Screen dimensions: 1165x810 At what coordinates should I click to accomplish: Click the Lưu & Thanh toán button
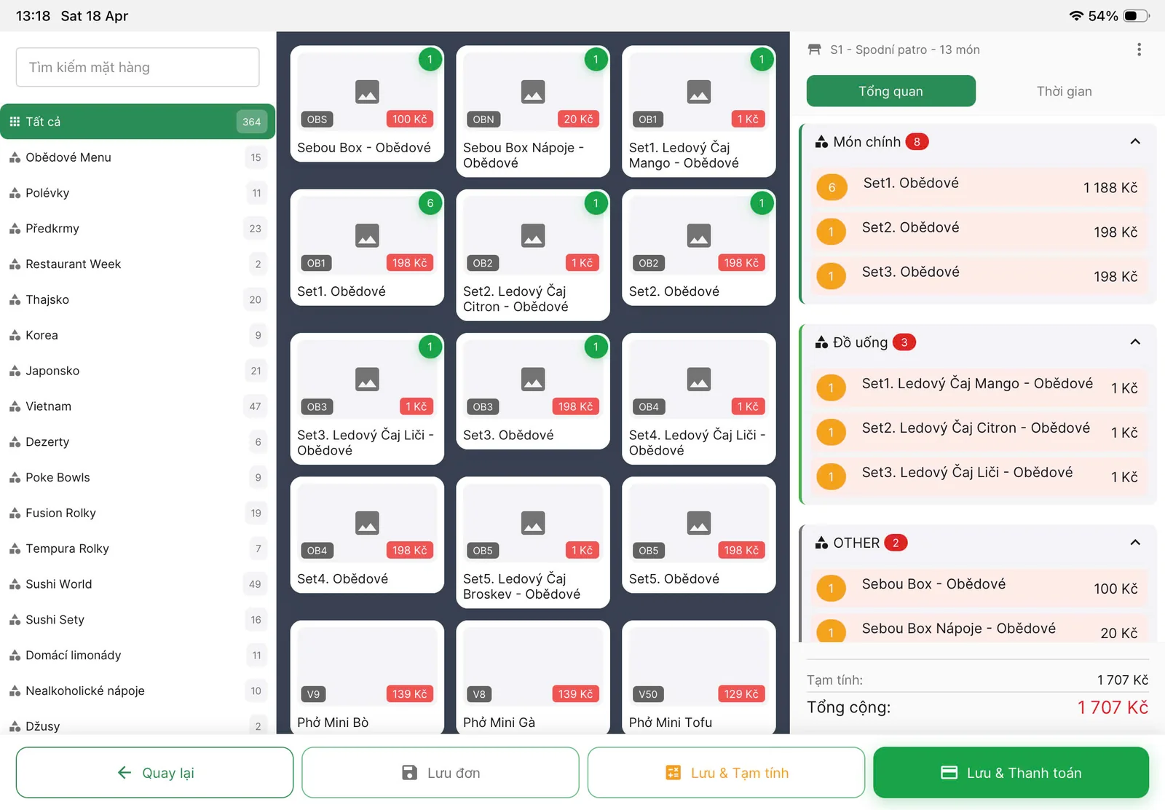pos(1011,773)
